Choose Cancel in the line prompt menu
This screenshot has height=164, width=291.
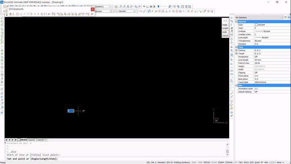[225, 36]
